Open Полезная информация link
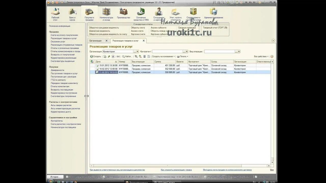The height and width of the screenshot is (183, 326). [x=60, y=26]
